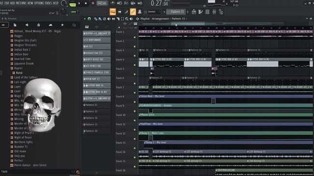Image resolution: width=314 pixels, height=176 pixels.
Task: Click browser search magnifier icon
Action: point(78,172)
